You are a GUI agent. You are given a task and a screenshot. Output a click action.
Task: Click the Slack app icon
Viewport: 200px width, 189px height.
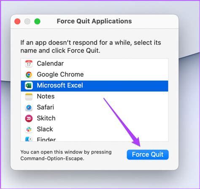point(29,130)
